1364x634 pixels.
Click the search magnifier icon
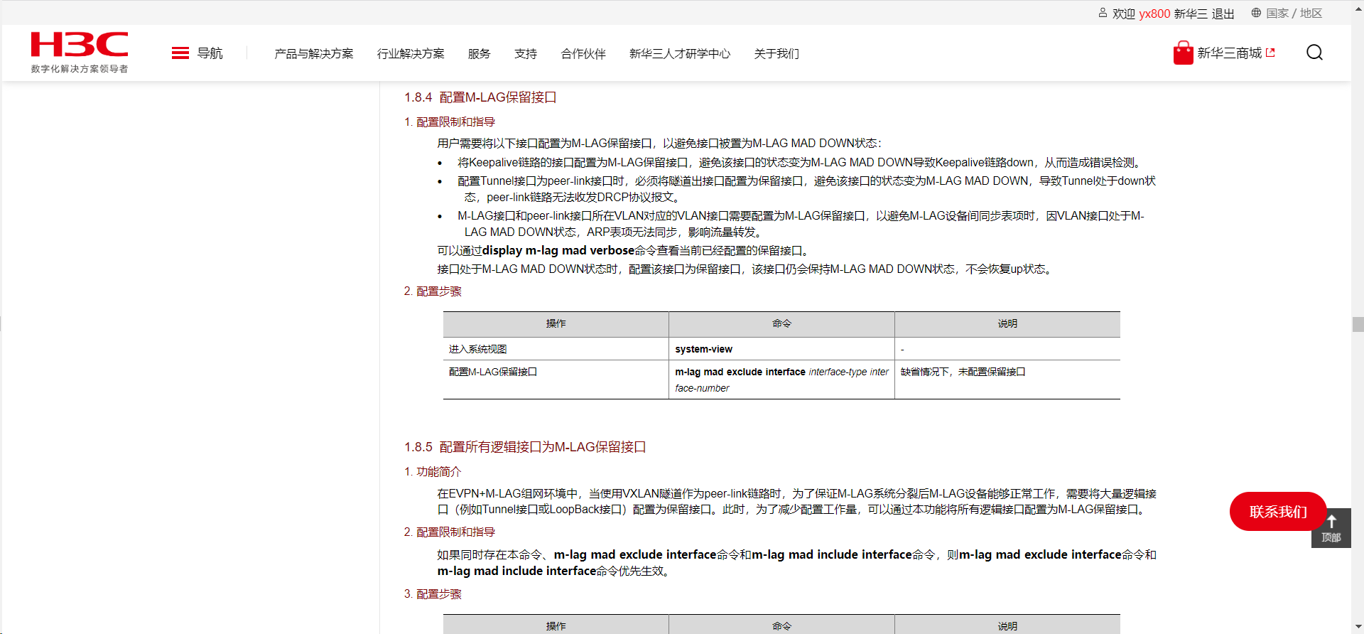[1314, 53]
